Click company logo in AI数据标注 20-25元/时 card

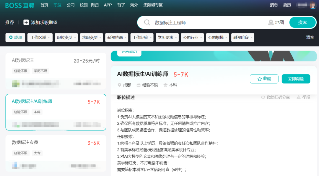pos(16,83)
